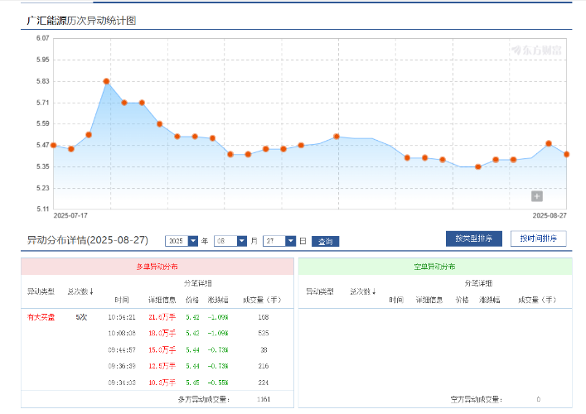Click the 10.3万手 detail value
The height and width of the screenshot is (414, 586).
(x=162, y=383)
